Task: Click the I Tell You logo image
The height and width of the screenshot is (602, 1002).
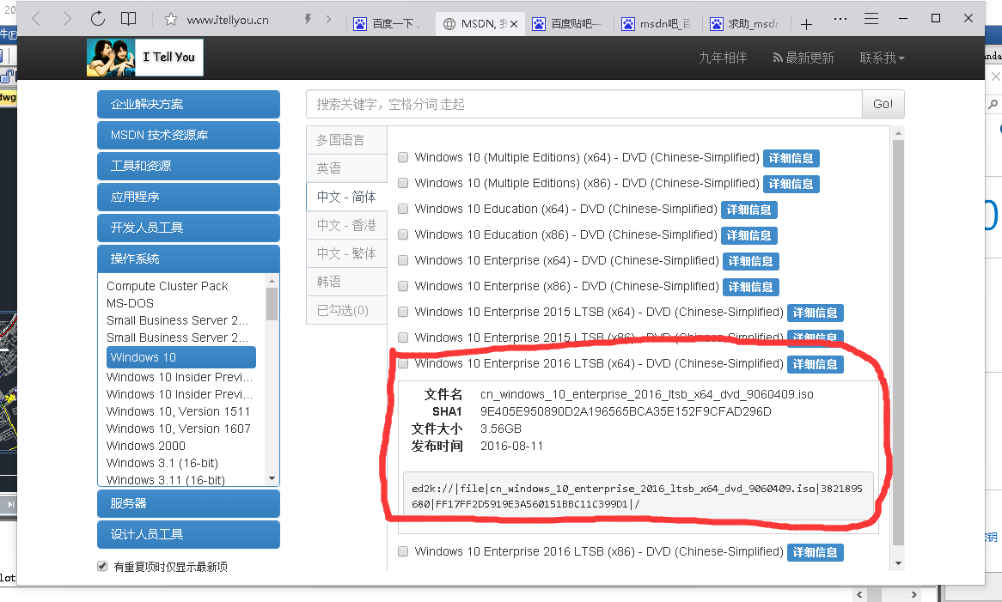Action: coord(145,58)
